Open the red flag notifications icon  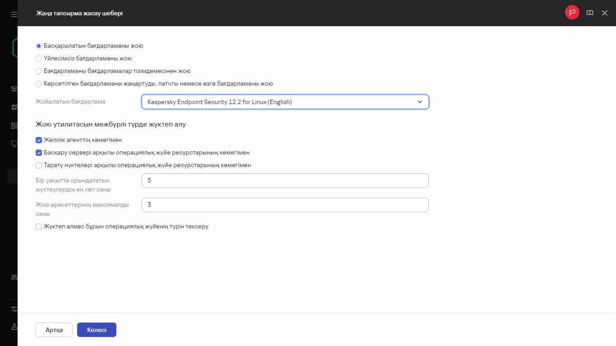tap(572, 13)
